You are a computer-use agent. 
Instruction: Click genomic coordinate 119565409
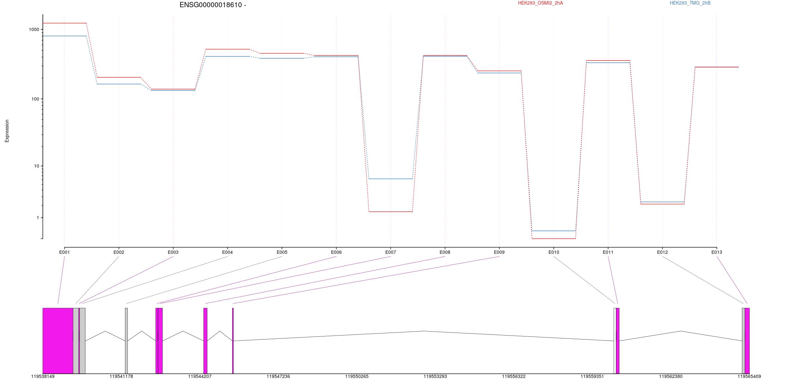point(749,377)
